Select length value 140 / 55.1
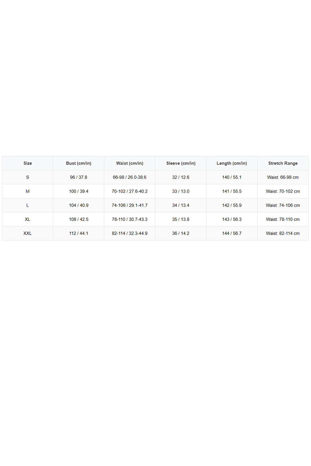Image resolution: width=311 pixels, height=466 pixels. tap(232, 177)
